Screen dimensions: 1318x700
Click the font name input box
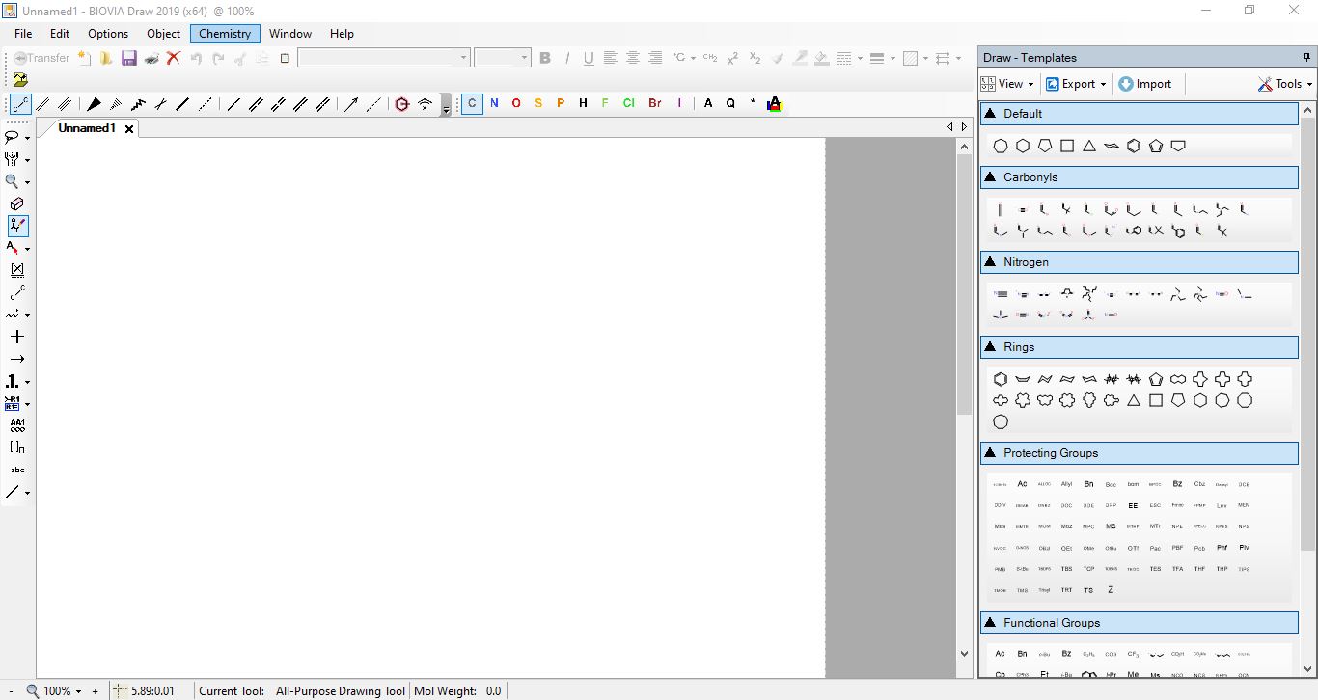pos(377,58)
